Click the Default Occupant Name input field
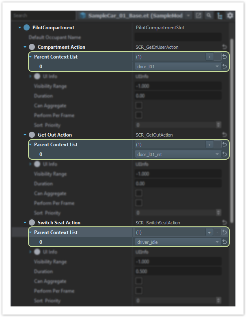The width and height of the screenshot is (246, 317). pos(178,37)
